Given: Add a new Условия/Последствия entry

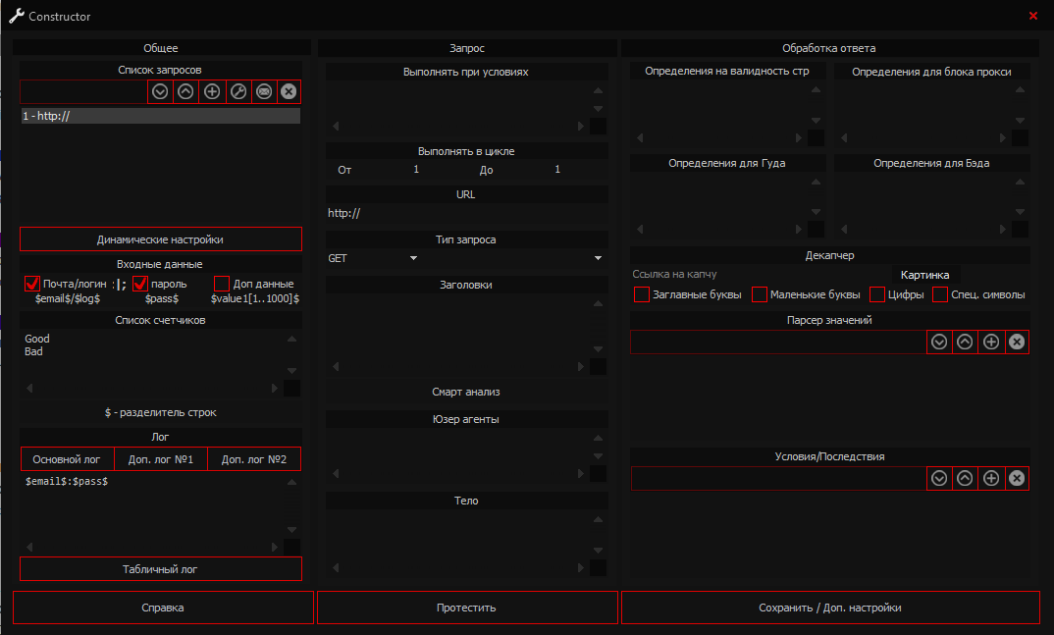Looking at the screenshot, I should pos(991,478).
